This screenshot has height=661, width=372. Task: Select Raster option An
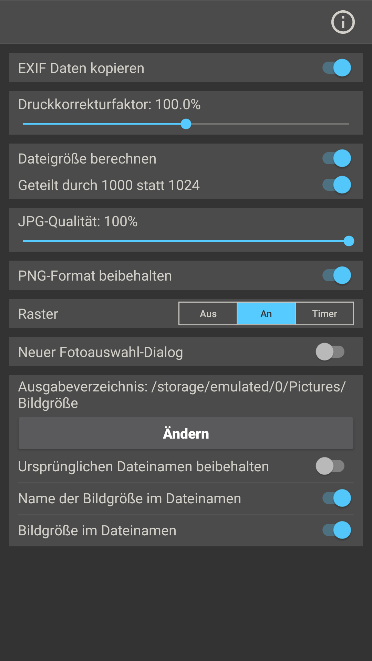[266, 314]
